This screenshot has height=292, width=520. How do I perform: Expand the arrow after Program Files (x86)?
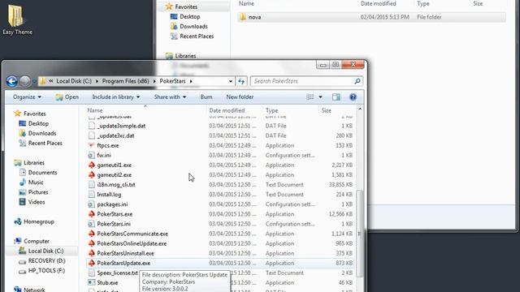click(x=154, y=81)
